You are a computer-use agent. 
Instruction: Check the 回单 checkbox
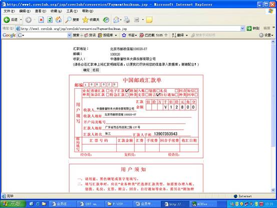[196, 95]
